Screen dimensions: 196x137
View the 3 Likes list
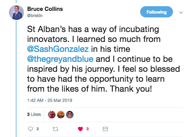(34, 114)
